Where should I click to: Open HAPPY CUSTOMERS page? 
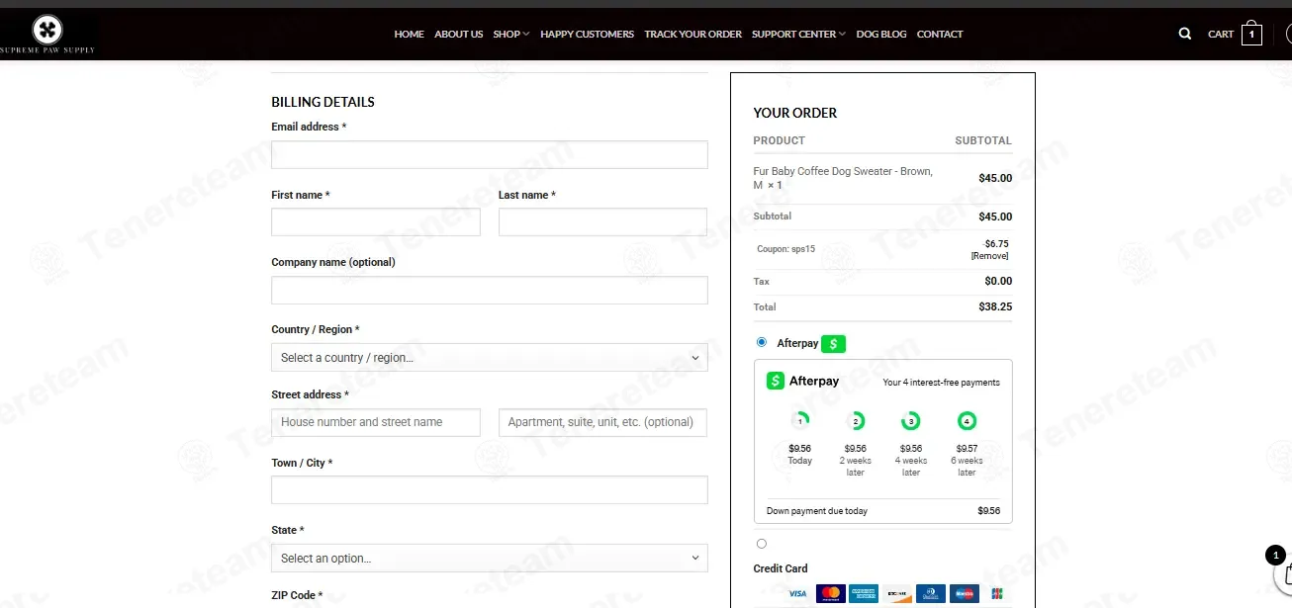pyautogui.click(x=588, y=34)
